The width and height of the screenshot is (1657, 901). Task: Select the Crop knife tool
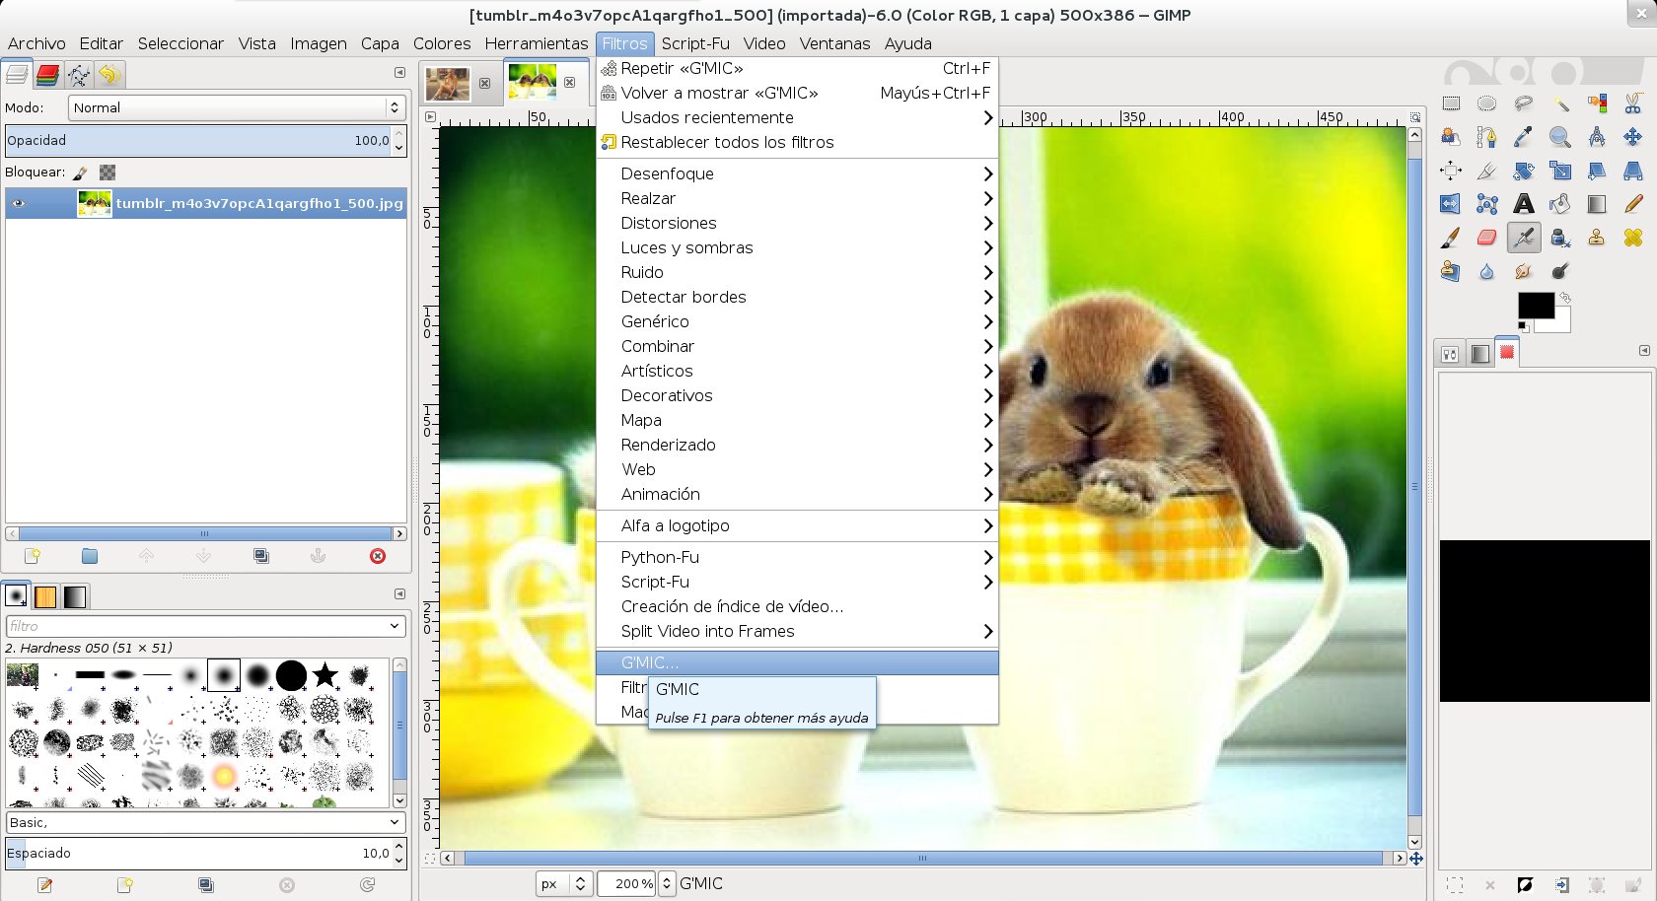(x=1487, y=171)
